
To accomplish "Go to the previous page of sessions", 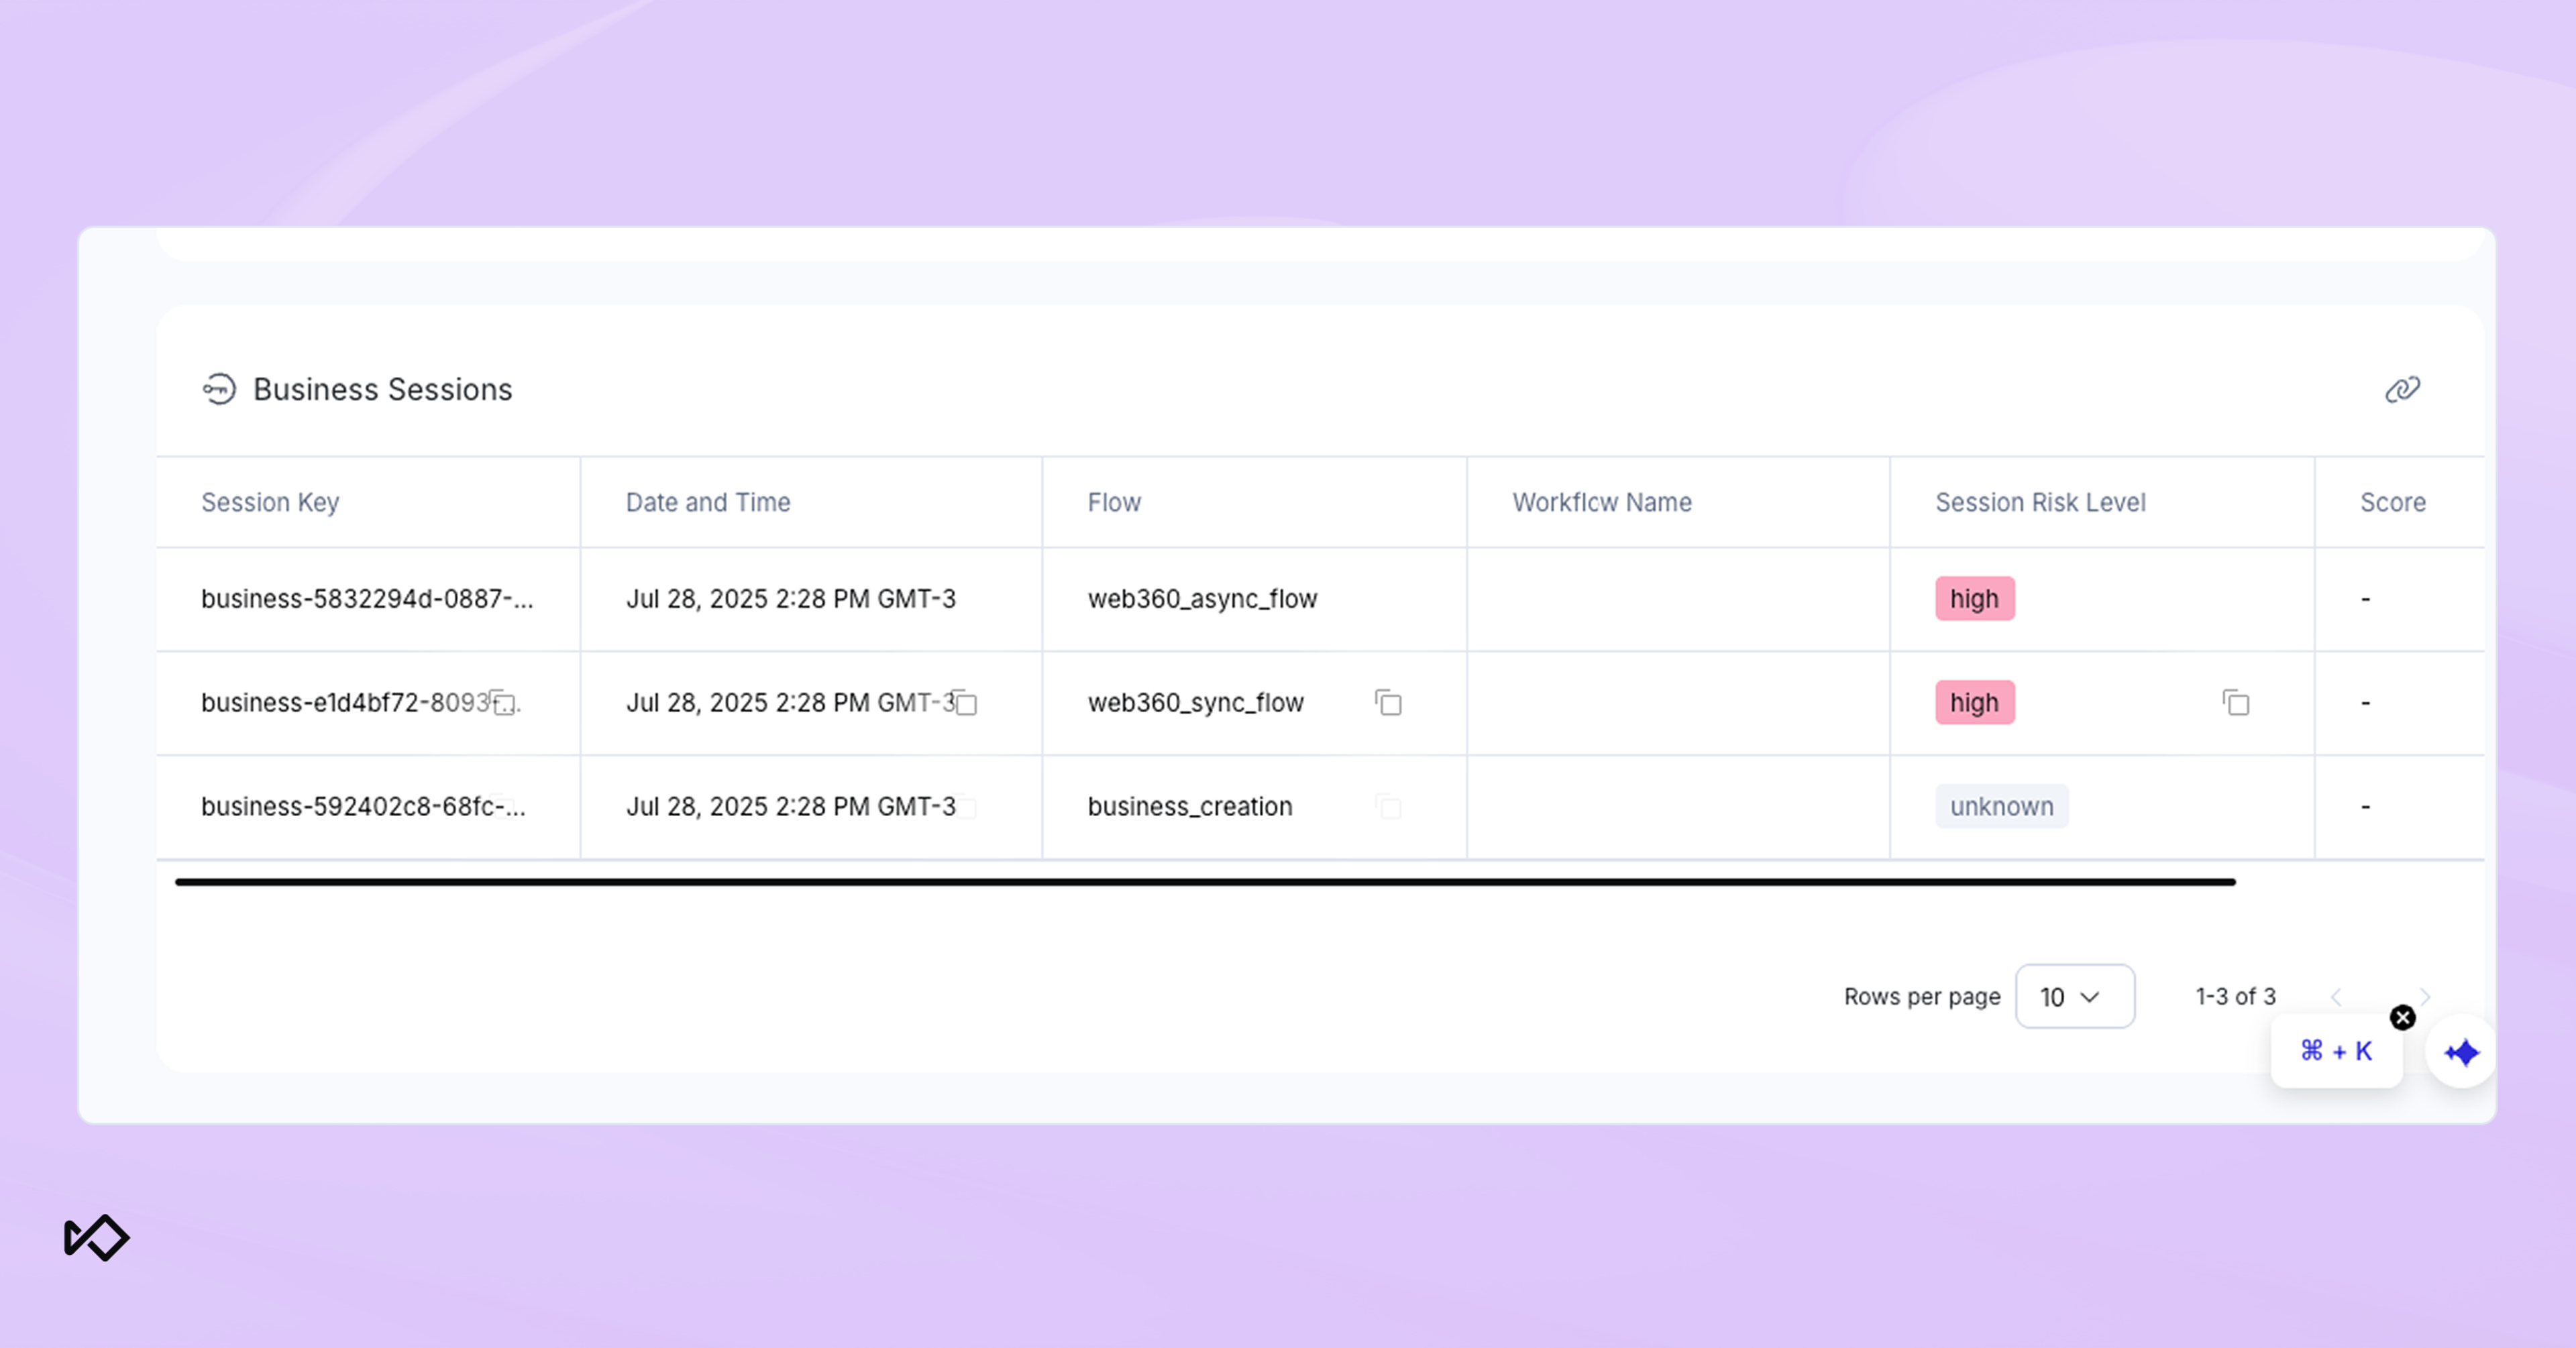I will [x=2336, y=997].
